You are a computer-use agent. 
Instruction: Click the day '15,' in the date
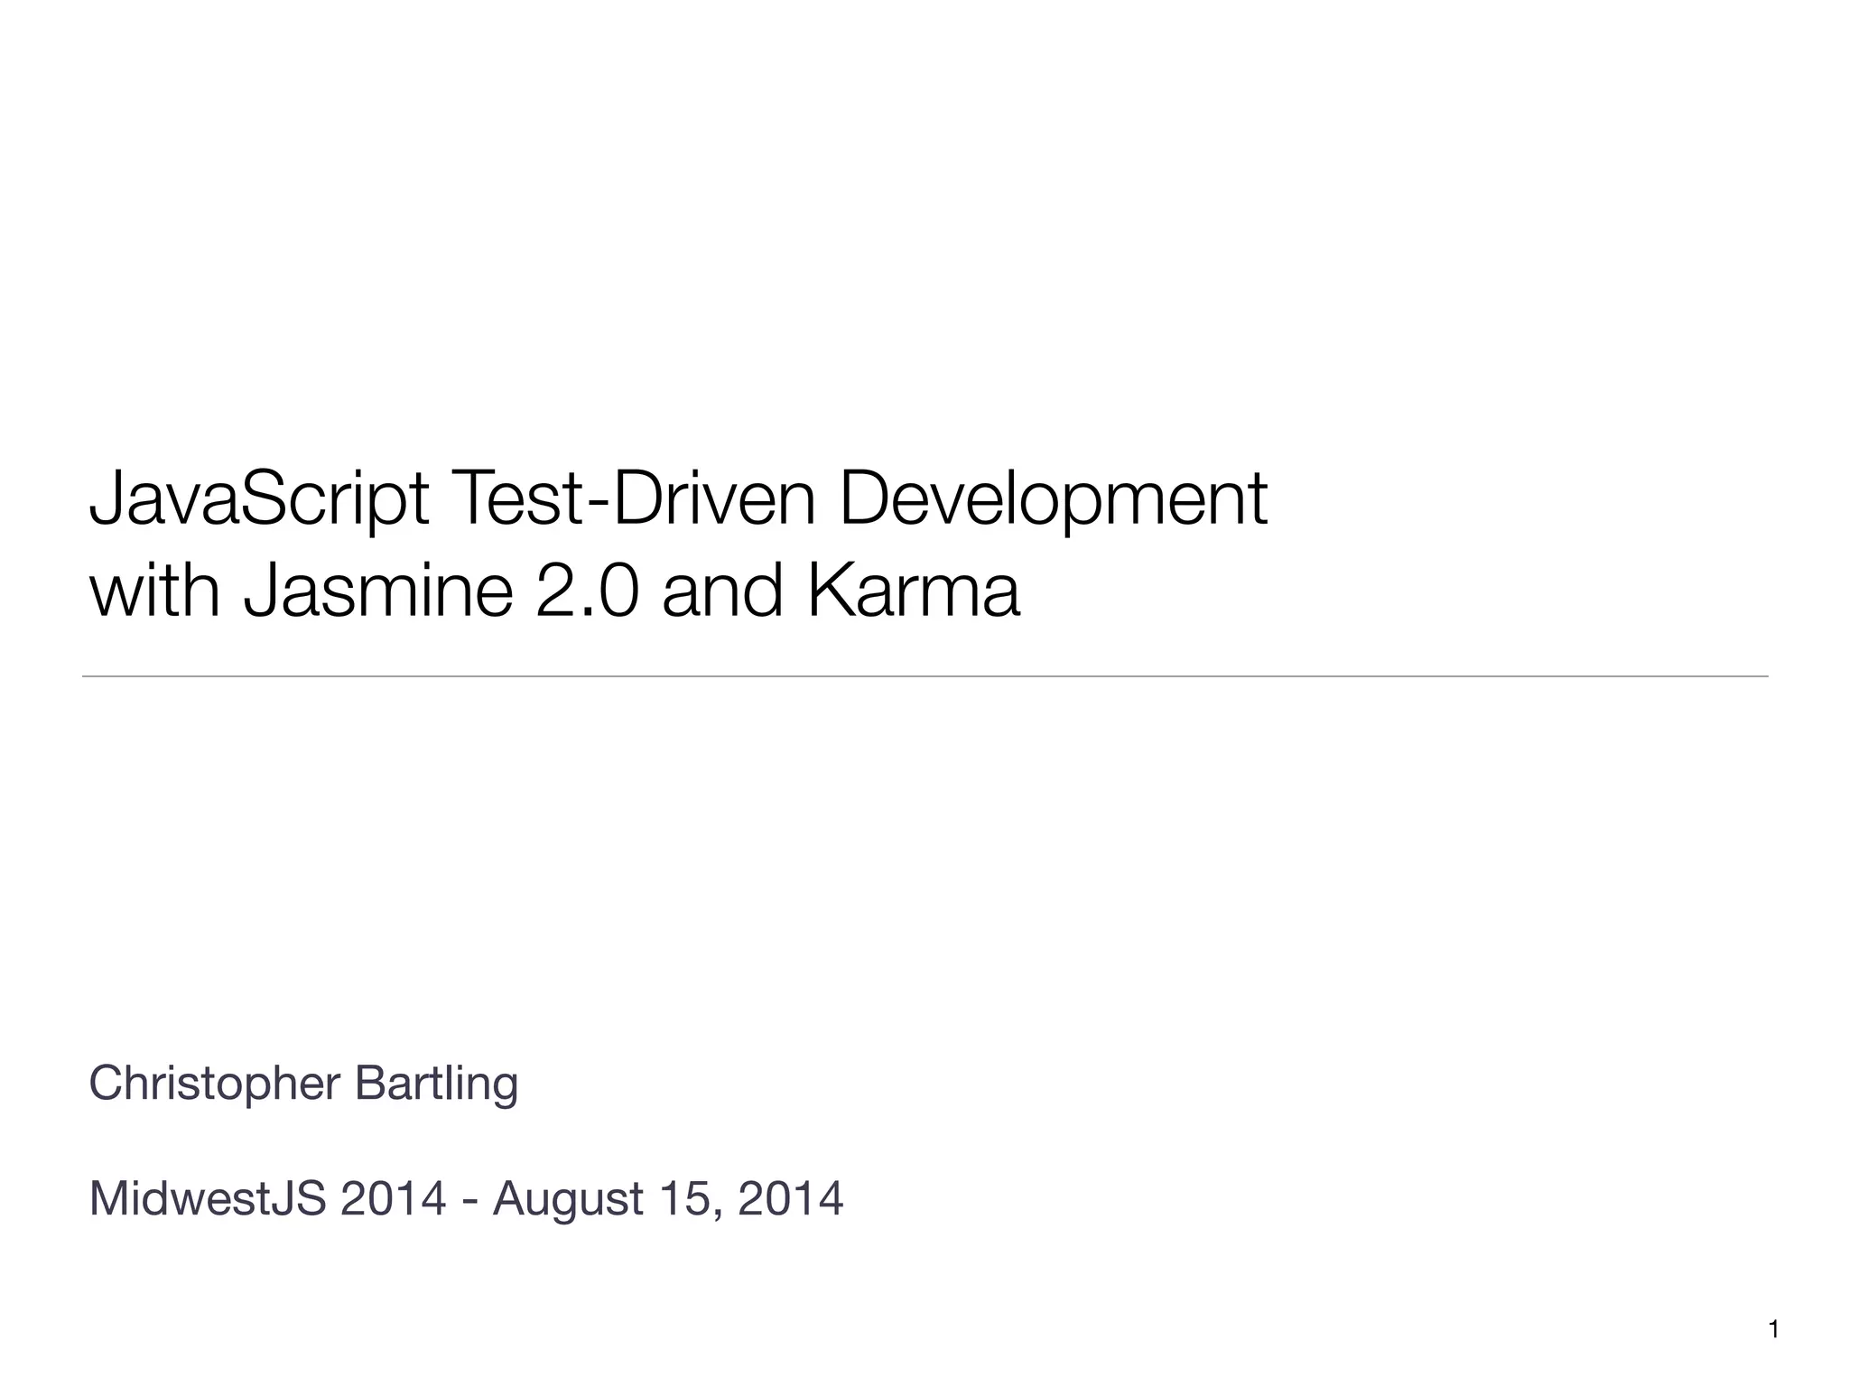click(692, 1200)
